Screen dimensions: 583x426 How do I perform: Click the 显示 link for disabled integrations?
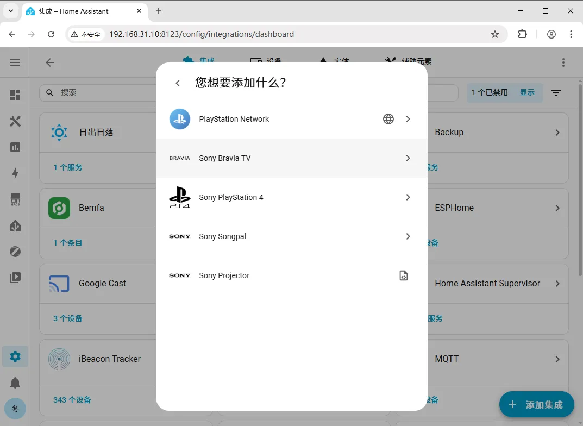click(x=527, y=92)
